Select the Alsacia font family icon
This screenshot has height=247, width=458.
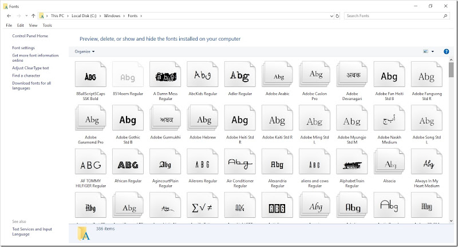(389, 162)
